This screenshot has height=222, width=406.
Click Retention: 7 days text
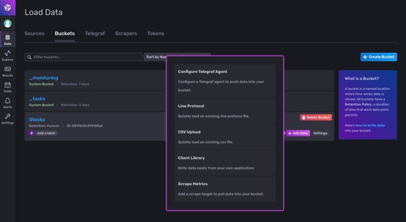coord(75,84)
